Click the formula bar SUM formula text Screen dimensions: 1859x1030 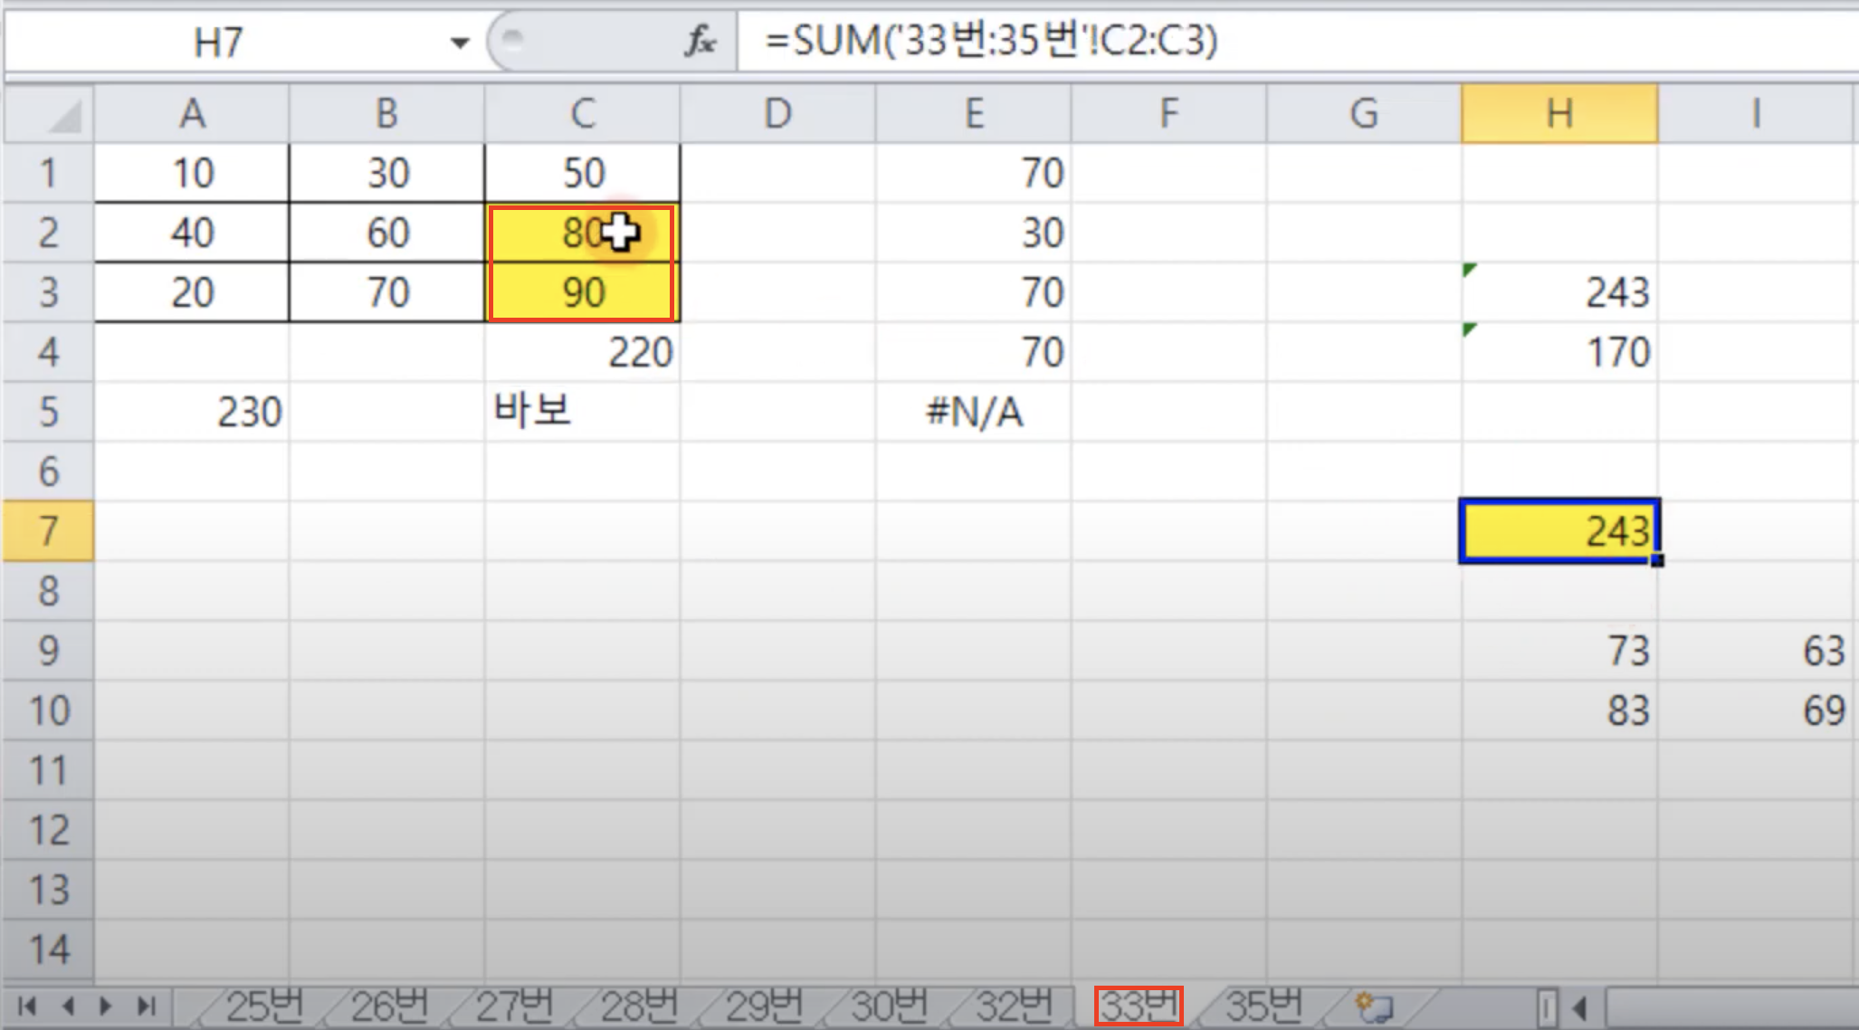(x=991, y=41)
